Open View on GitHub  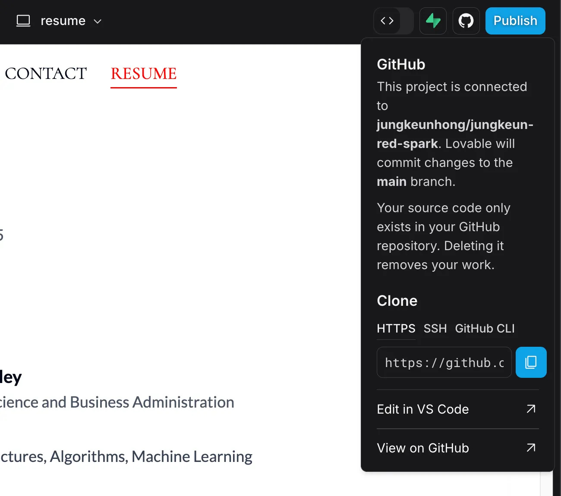tap(458, 448)
